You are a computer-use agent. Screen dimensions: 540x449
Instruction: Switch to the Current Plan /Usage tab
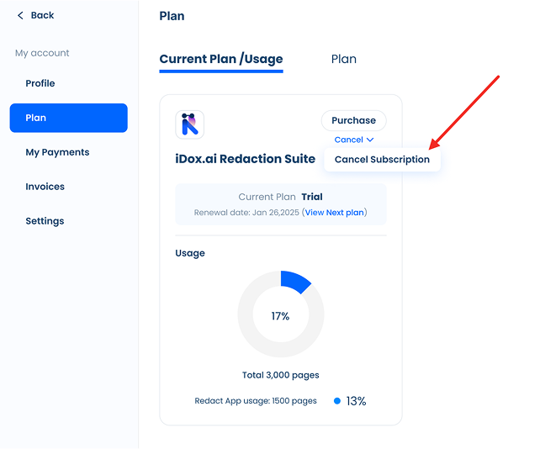221,59
